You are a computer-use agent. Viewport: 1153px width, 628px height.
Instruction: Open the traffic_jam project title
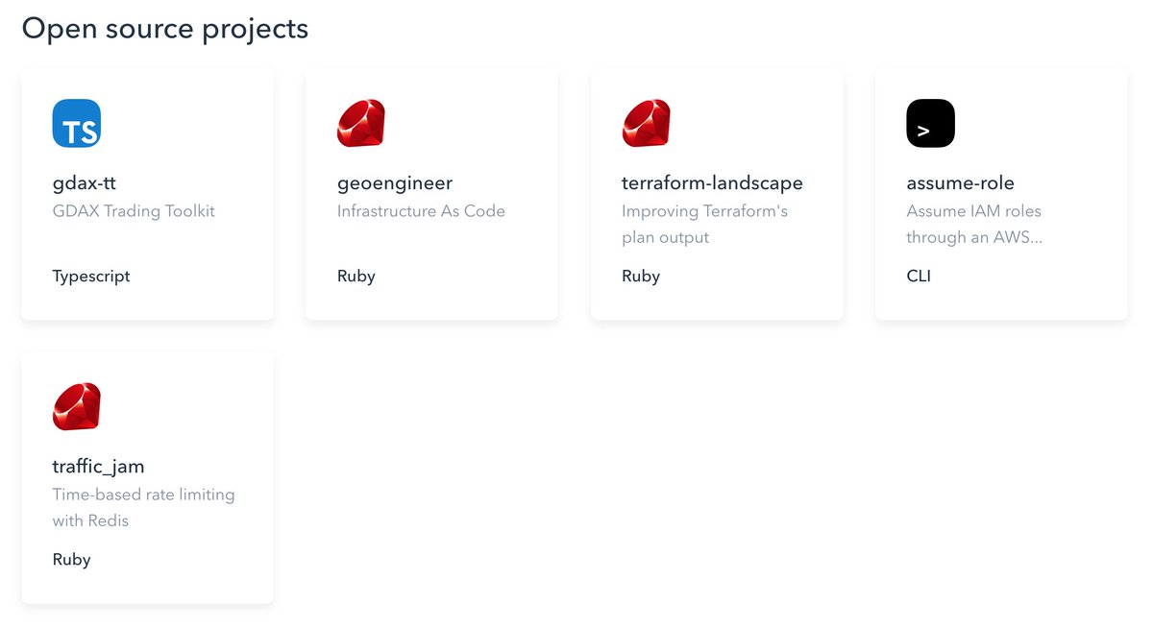pyautogui.click(x=99, y=467)
